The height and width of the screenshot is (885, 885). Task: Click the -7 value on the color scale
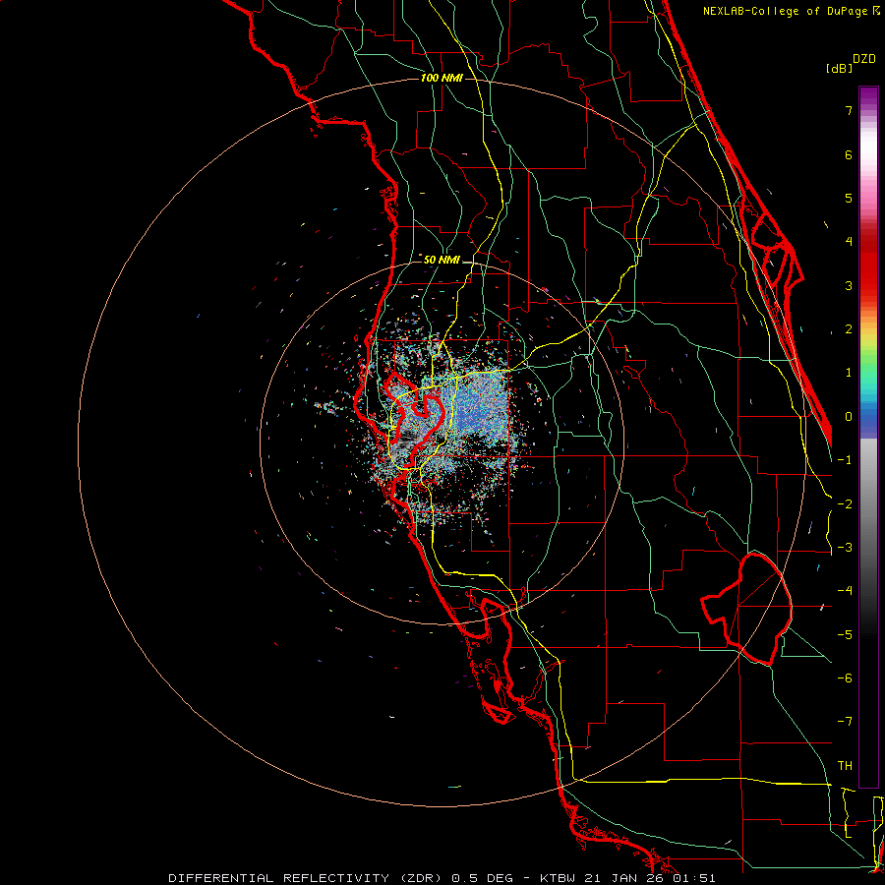[845, 722]
